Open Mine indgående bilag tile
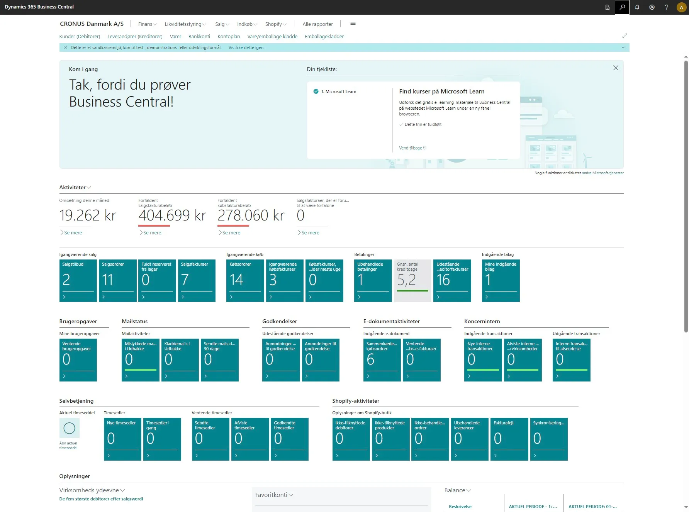The height and width of the screenshot is (512, 689). click(501, 280)
